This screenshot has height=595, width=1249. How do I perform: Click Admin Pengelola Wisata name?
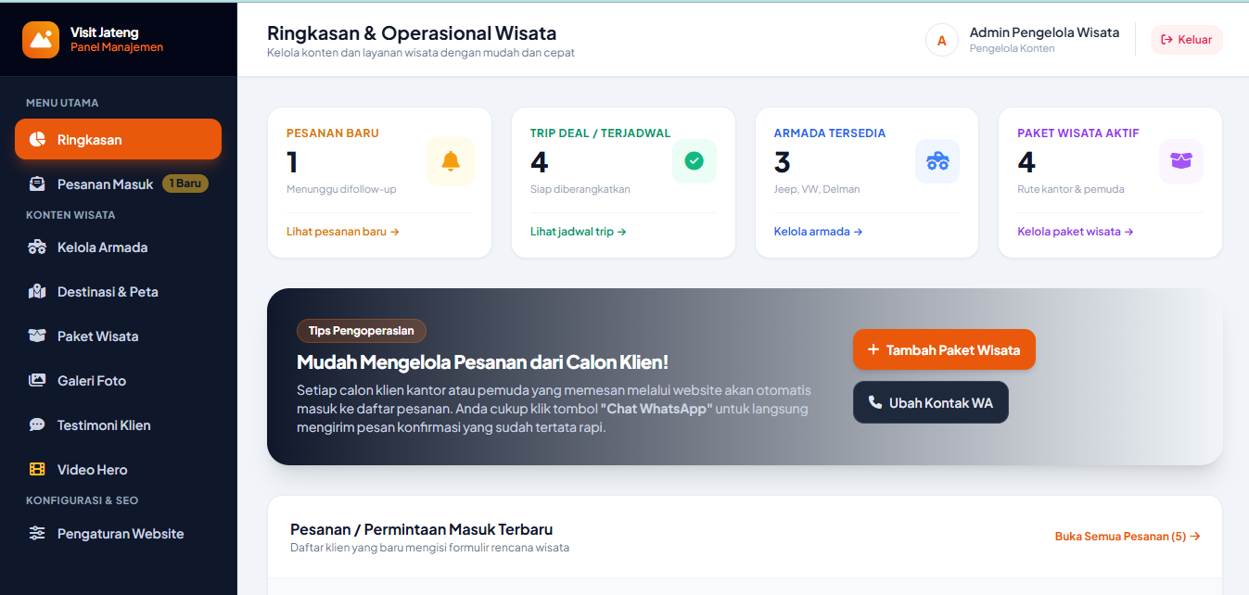(x=1044, y=32)
